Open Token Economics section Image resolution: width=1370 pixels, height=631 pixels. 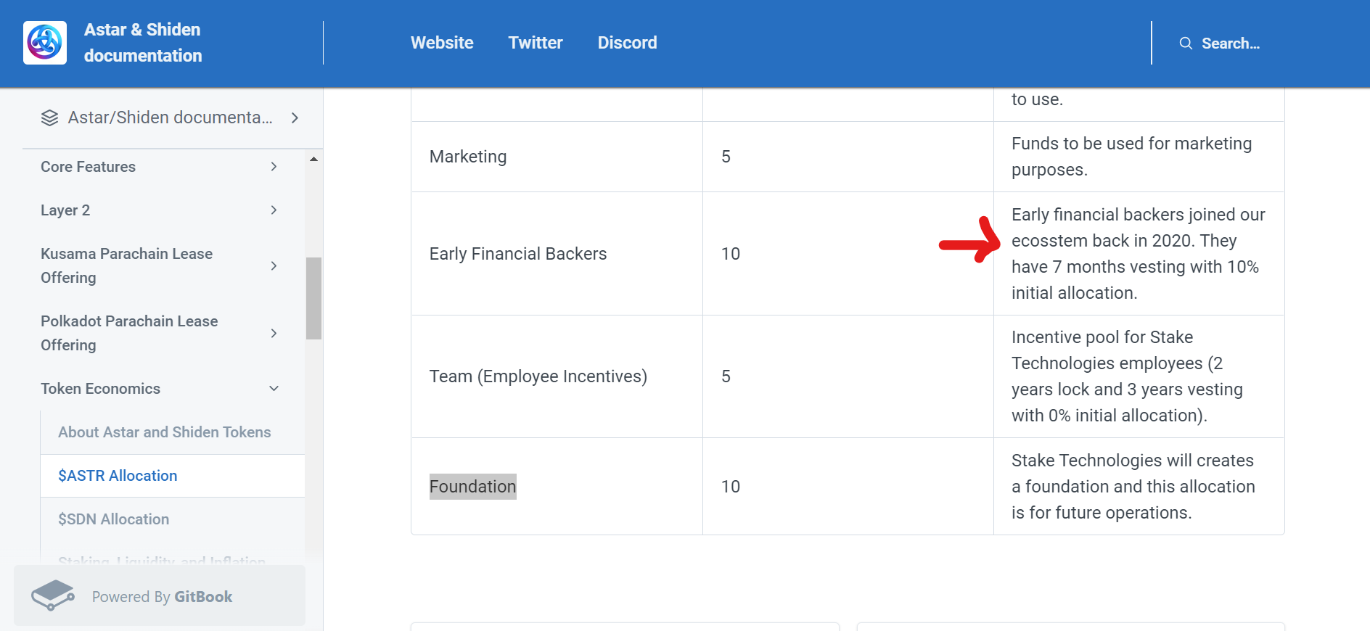click(x=100, y=389)
